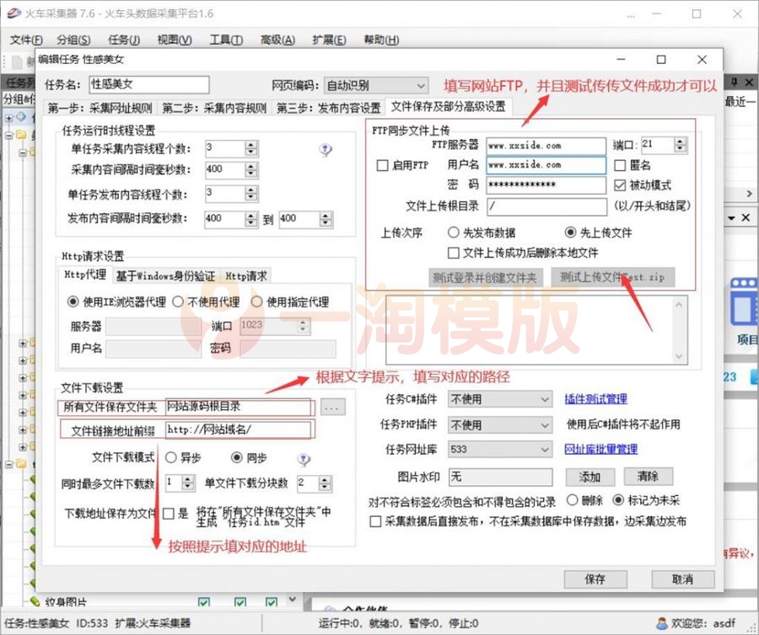Select 同步 download mode
Image resolution: width=759 pixels, height=635 pixels.
coord(237,457)
